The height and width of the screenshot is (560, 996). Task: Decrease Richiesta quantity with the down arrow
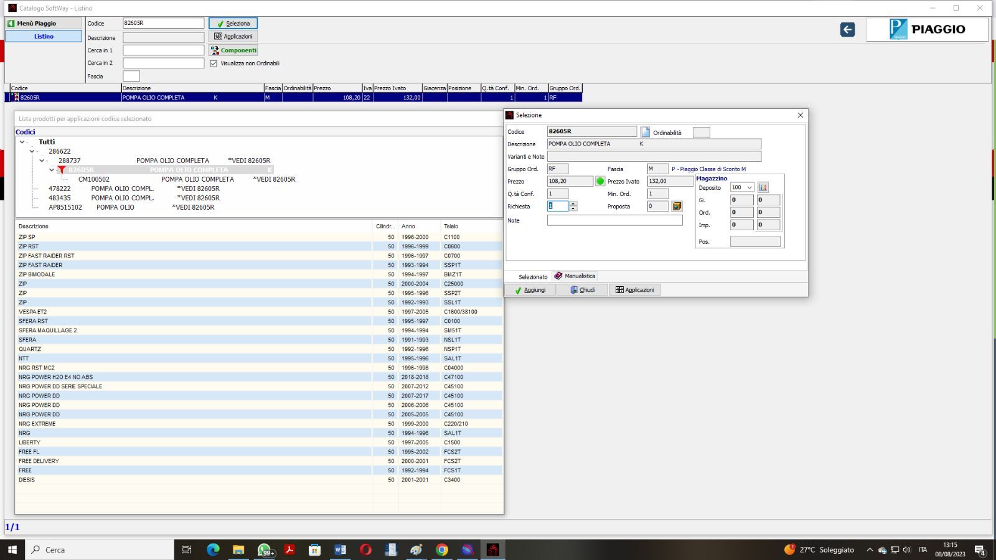(x=573, y=209)
